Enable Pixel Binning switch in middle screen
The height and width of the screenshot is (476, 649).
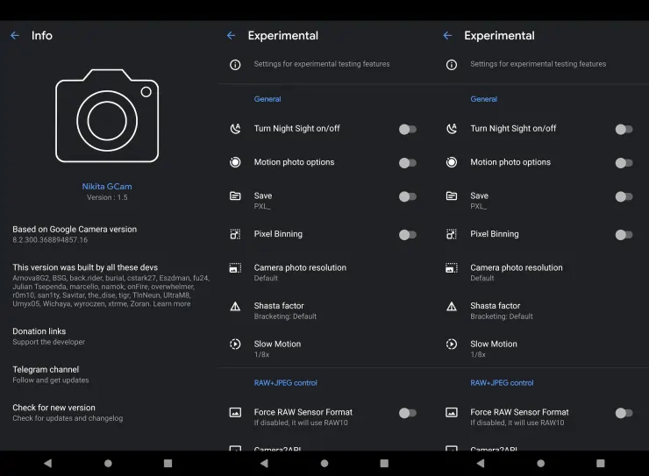pyautogui.click(x=408, y=235)
